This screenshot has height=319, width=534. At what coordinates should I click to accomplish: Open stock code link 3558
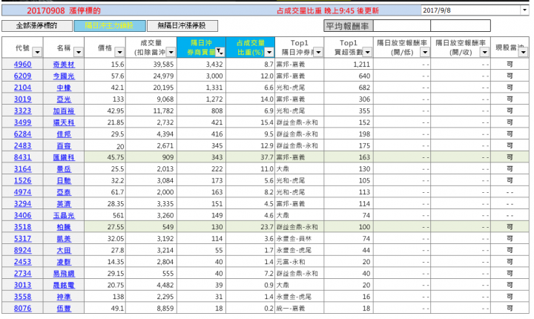pyautogui.click(x=22, y=297)
